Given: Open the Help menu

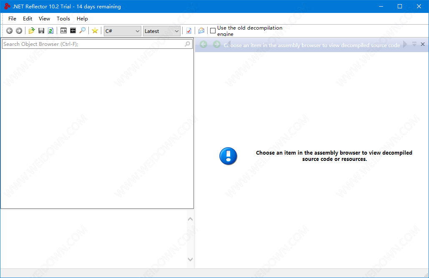Looking at the screenshot, I should pyautogui.click(x=82, y=19).
